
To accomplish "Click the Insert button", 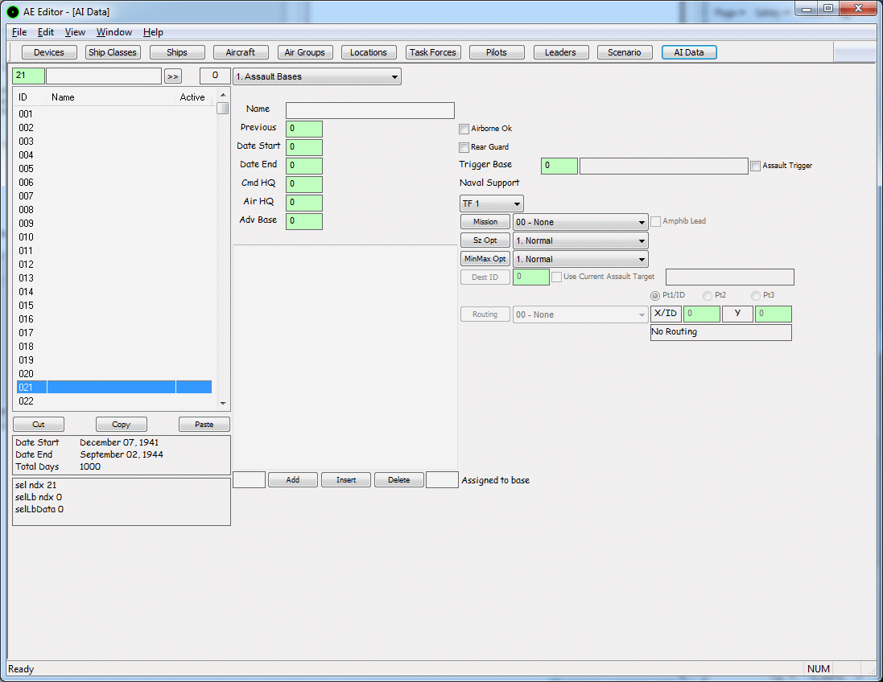I will pyautogui.click(x=346, y=480).
